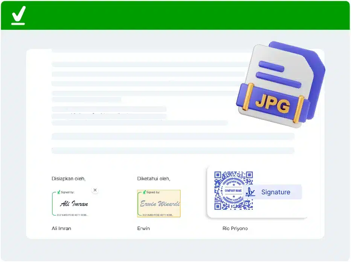Click the round company stamp inside QR code
The width and height of the screenshot is (351, 262).
(233, 191)
